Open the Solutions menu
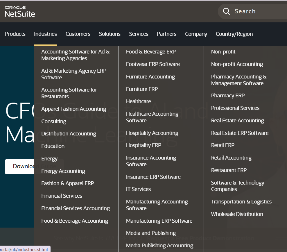287x252 pixels. pyautogui.click(x=110, y=34)
